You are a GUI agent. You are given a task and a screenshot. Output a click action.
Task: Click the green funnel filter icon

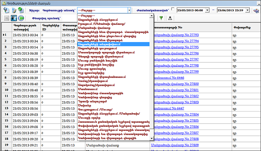point(161,18)
